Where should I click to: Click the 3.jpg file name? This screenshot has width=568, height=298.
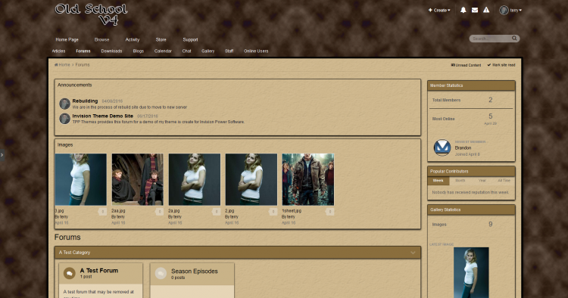[x=59, y=210]
